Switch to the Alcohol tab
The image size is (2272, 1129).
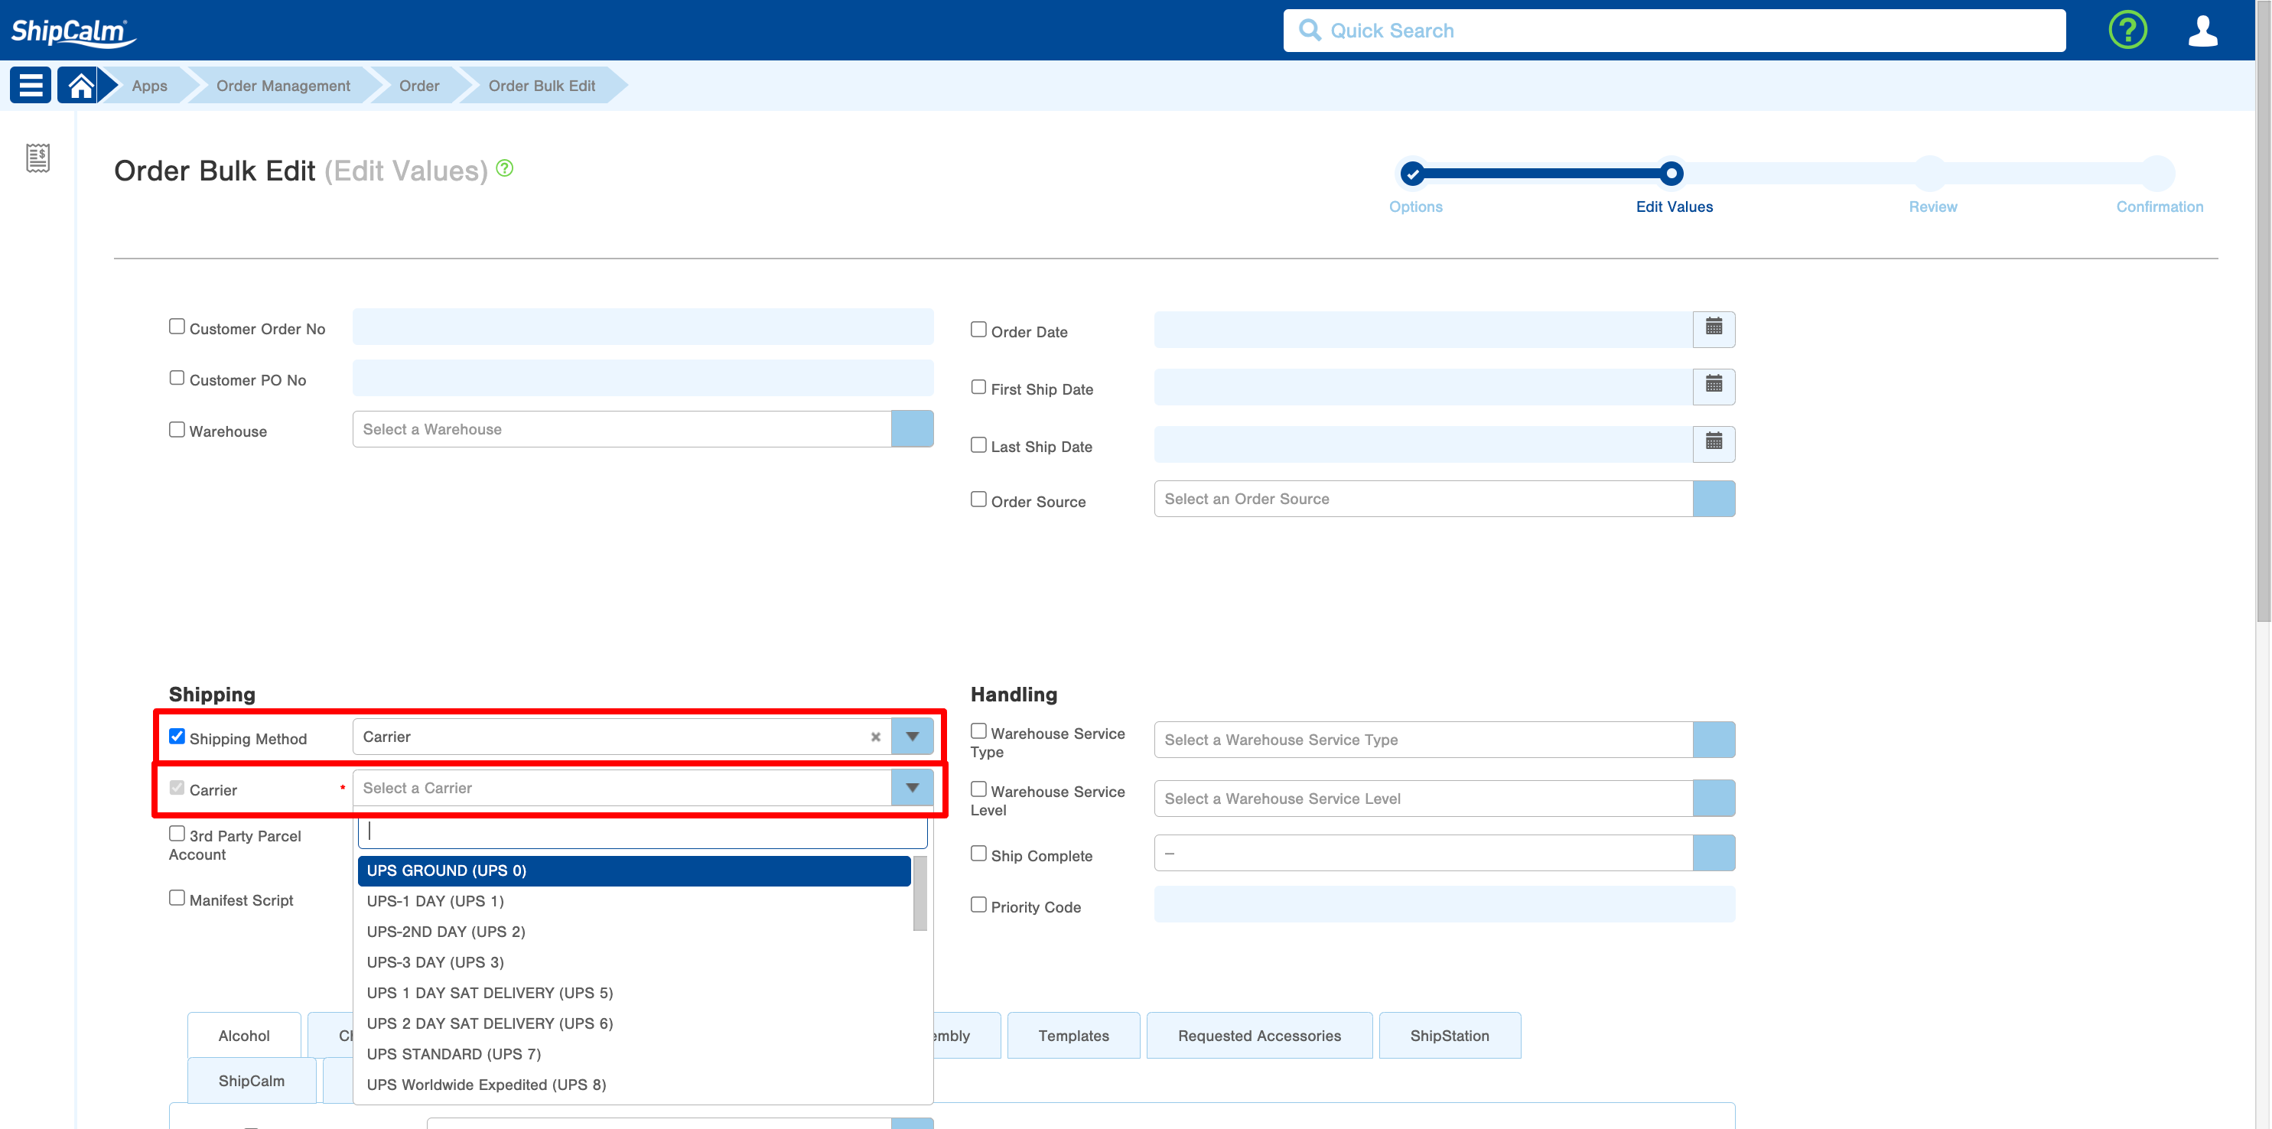(244, 1036)
